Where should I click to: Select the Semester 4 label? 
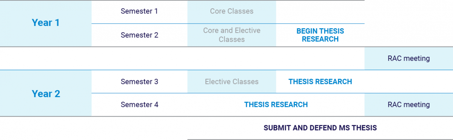(x=139, y=105)
